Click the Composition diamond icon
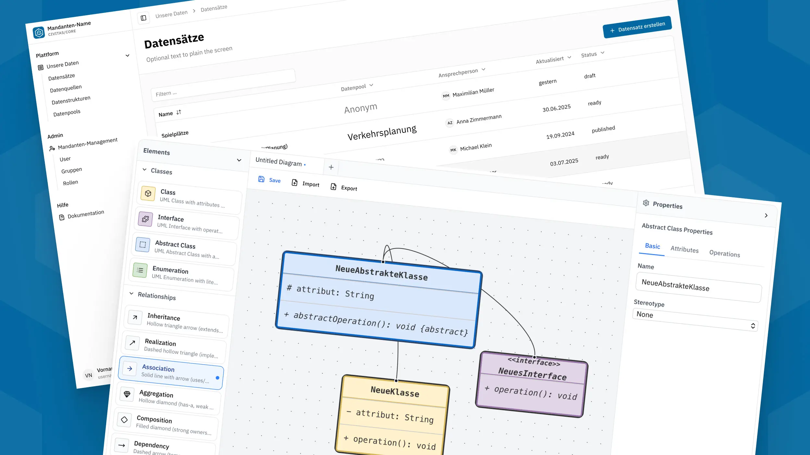The image size is (810, 455). [x=124, y=420]
